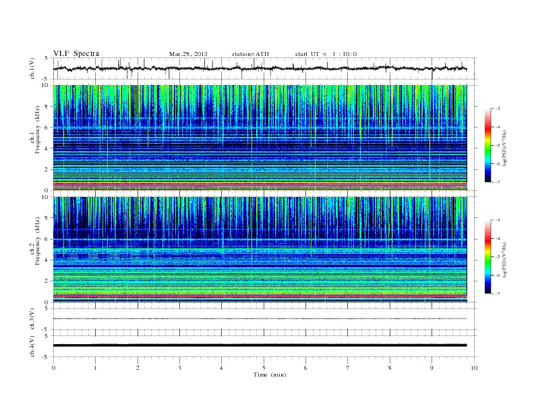Click the '8' kHz tick on ch.1 spectrogram
This screenshot has height=413, width=534.
[47, 107]
